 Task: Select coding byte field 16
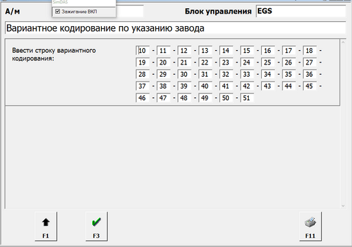268,51
